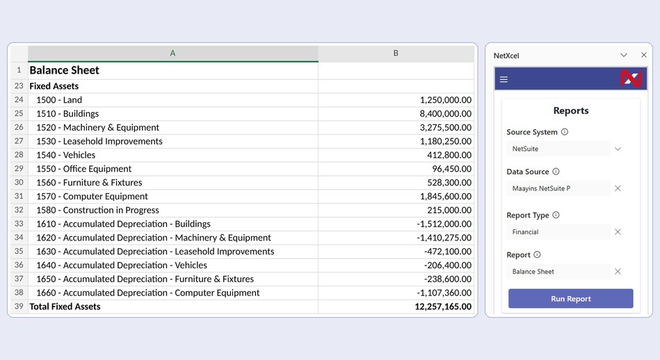Click the -1,410,275.00 value cell
Image resolution: width=660 pixels, height=360 pixels.
396,238
